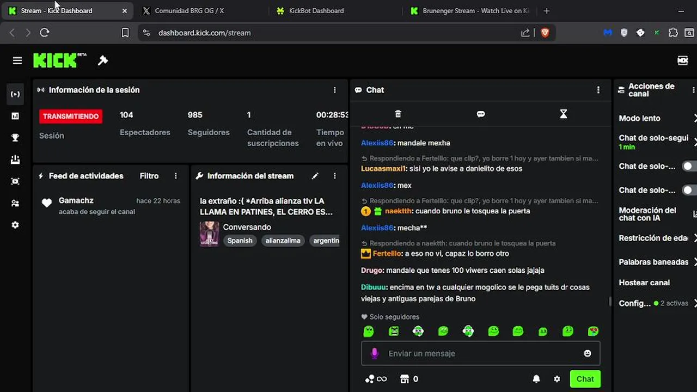
Task: Expand Chat de solo-segui 1 min option
Action: click(658, 142)
